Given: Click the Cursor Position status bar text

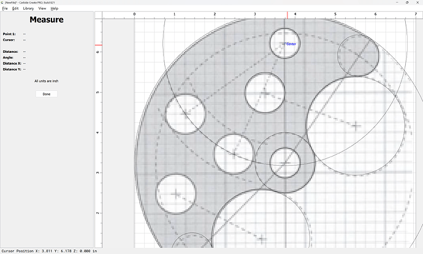Looking at the screenshot, I should 50,251.
